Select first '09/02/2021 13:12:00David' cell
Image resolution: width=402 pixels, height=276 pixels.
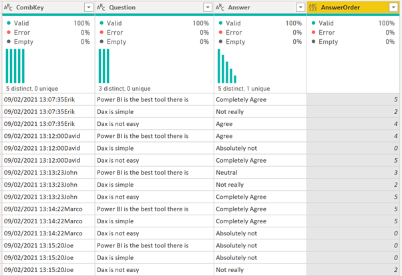click(x=49, y=136)
